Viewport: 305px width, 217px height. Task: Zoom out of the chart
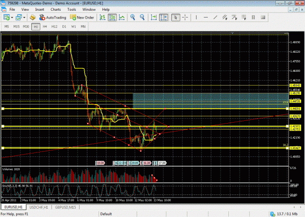pyautogui.click(x=142, y=17)
